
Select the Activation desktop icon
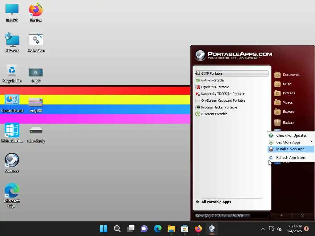[x=36, y=43]
